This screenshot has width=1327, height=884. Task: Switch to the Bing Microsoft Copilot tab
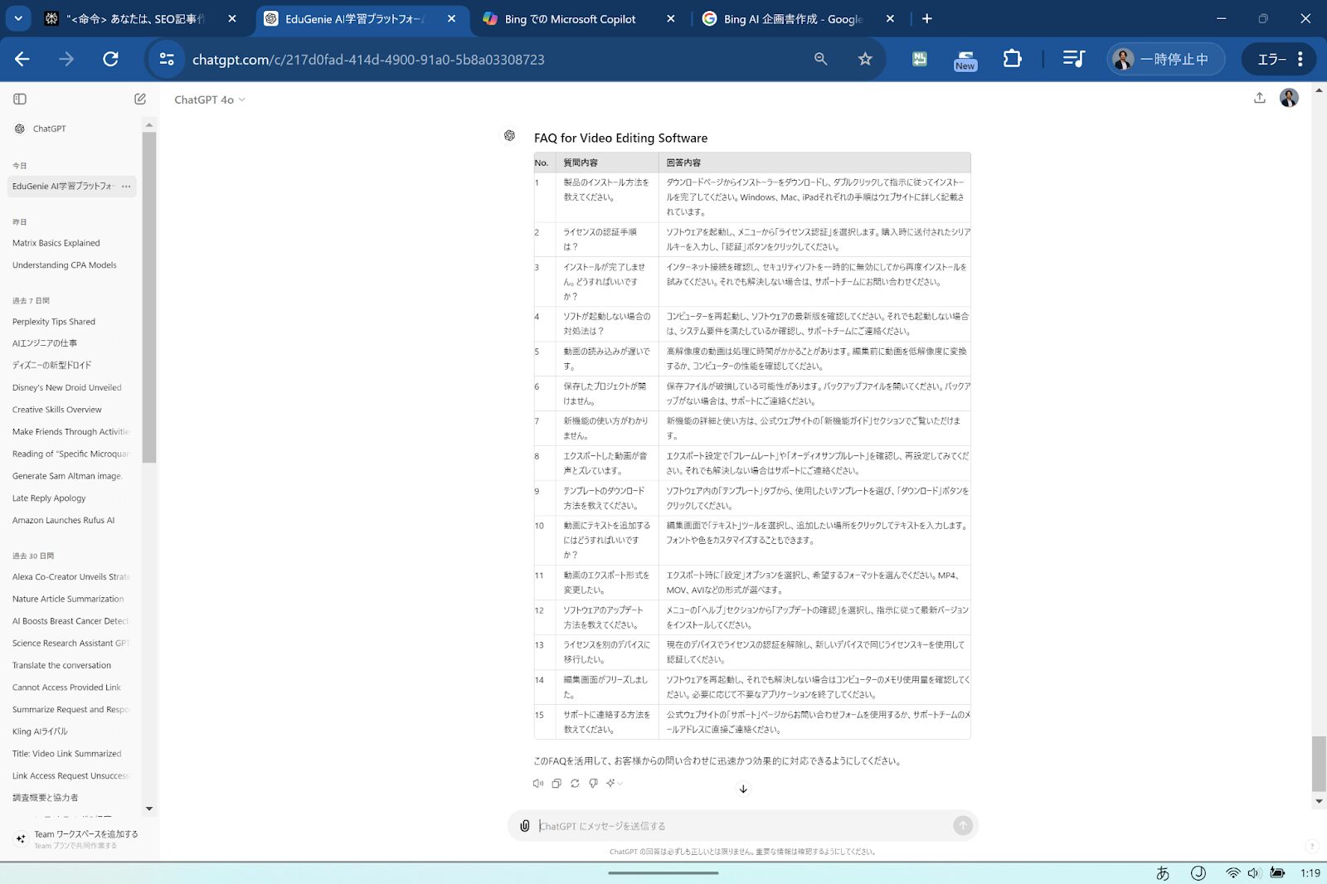pos(570,19)
